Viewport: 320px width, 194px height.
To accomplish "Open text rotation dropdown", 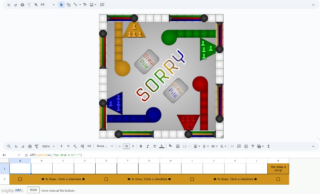I will (x=223, y=146).
